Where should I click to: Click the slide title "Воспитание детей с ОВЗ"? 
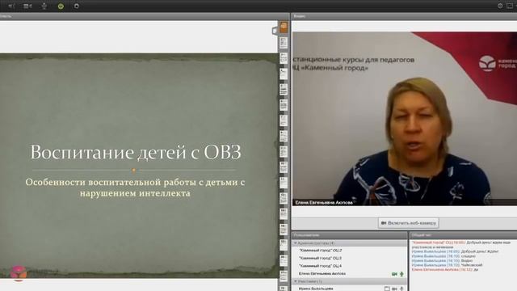136,152
